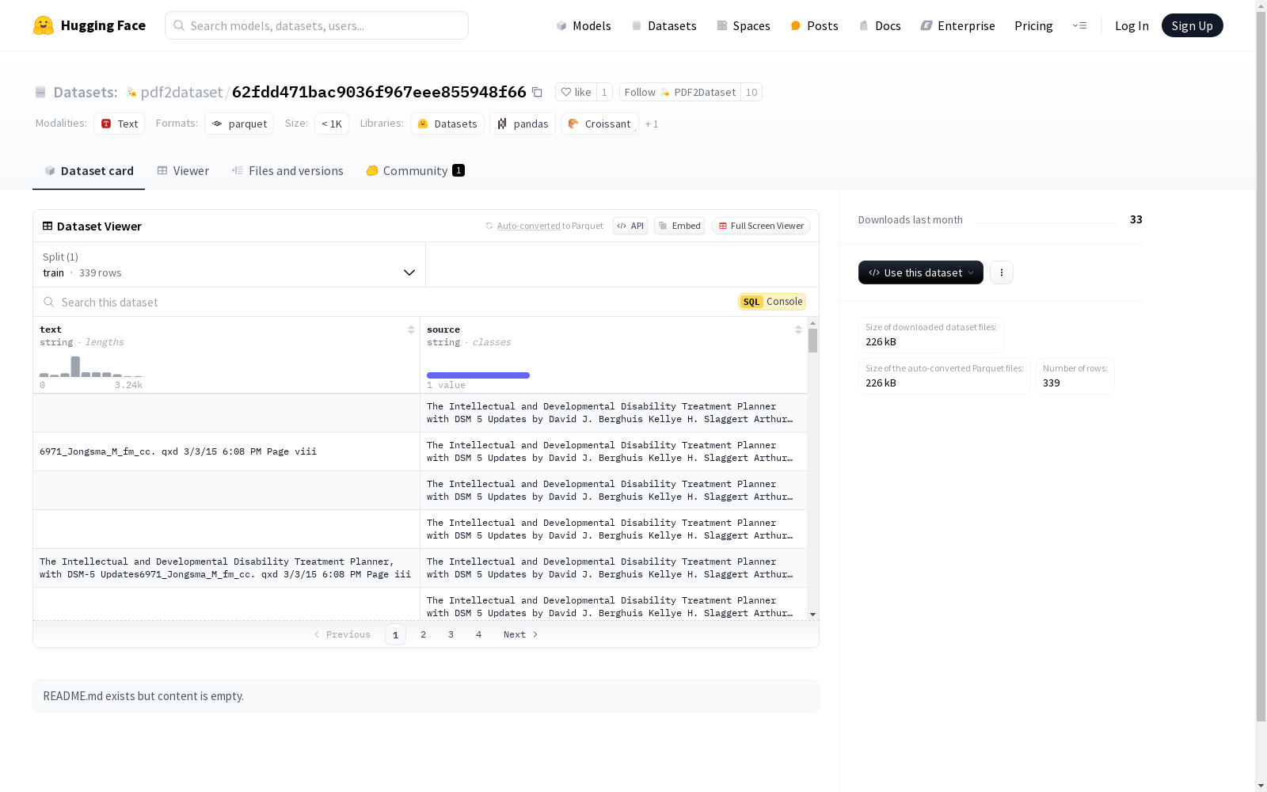Open the API button in Dataset Viewer

point(630,226)
